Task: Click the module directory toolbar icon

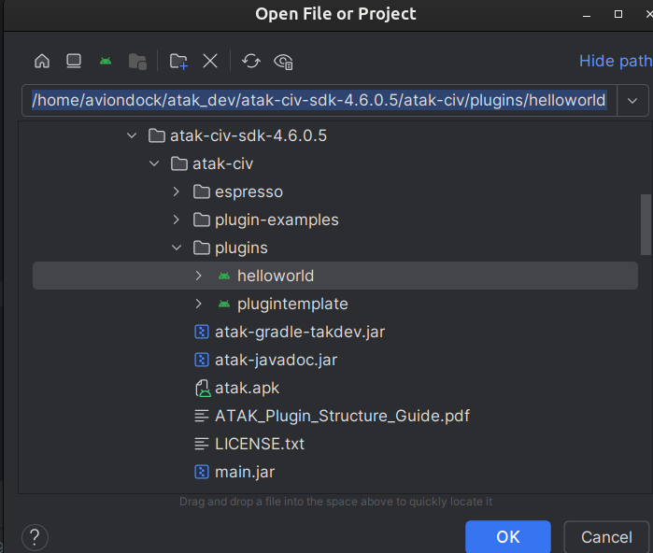Action: pyautogui.click(x=137, y=61)
